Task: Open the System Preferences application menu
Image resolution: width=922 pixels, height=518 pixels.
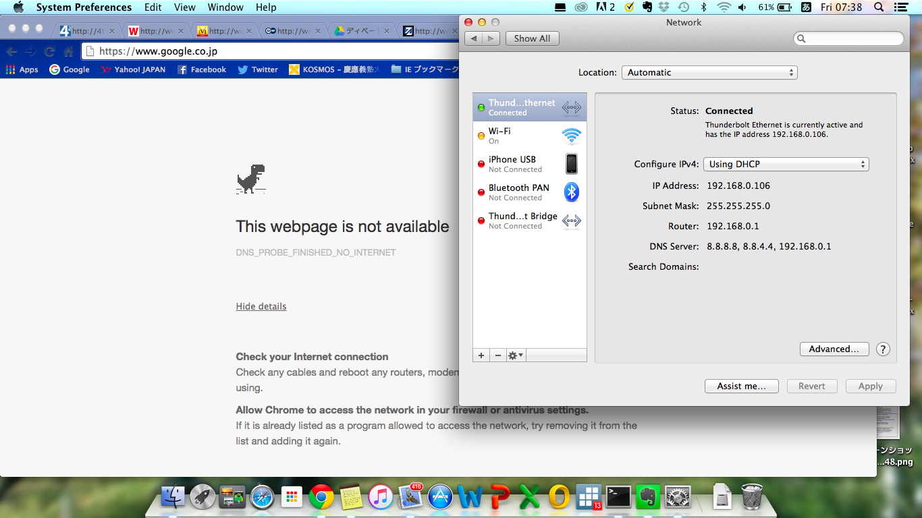Action: [84, 7]
